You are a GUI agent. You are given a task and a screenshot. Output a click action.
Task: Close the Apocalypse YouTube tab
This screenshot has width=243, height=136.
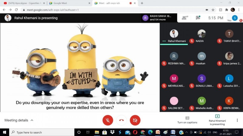(x=44, y=3)
